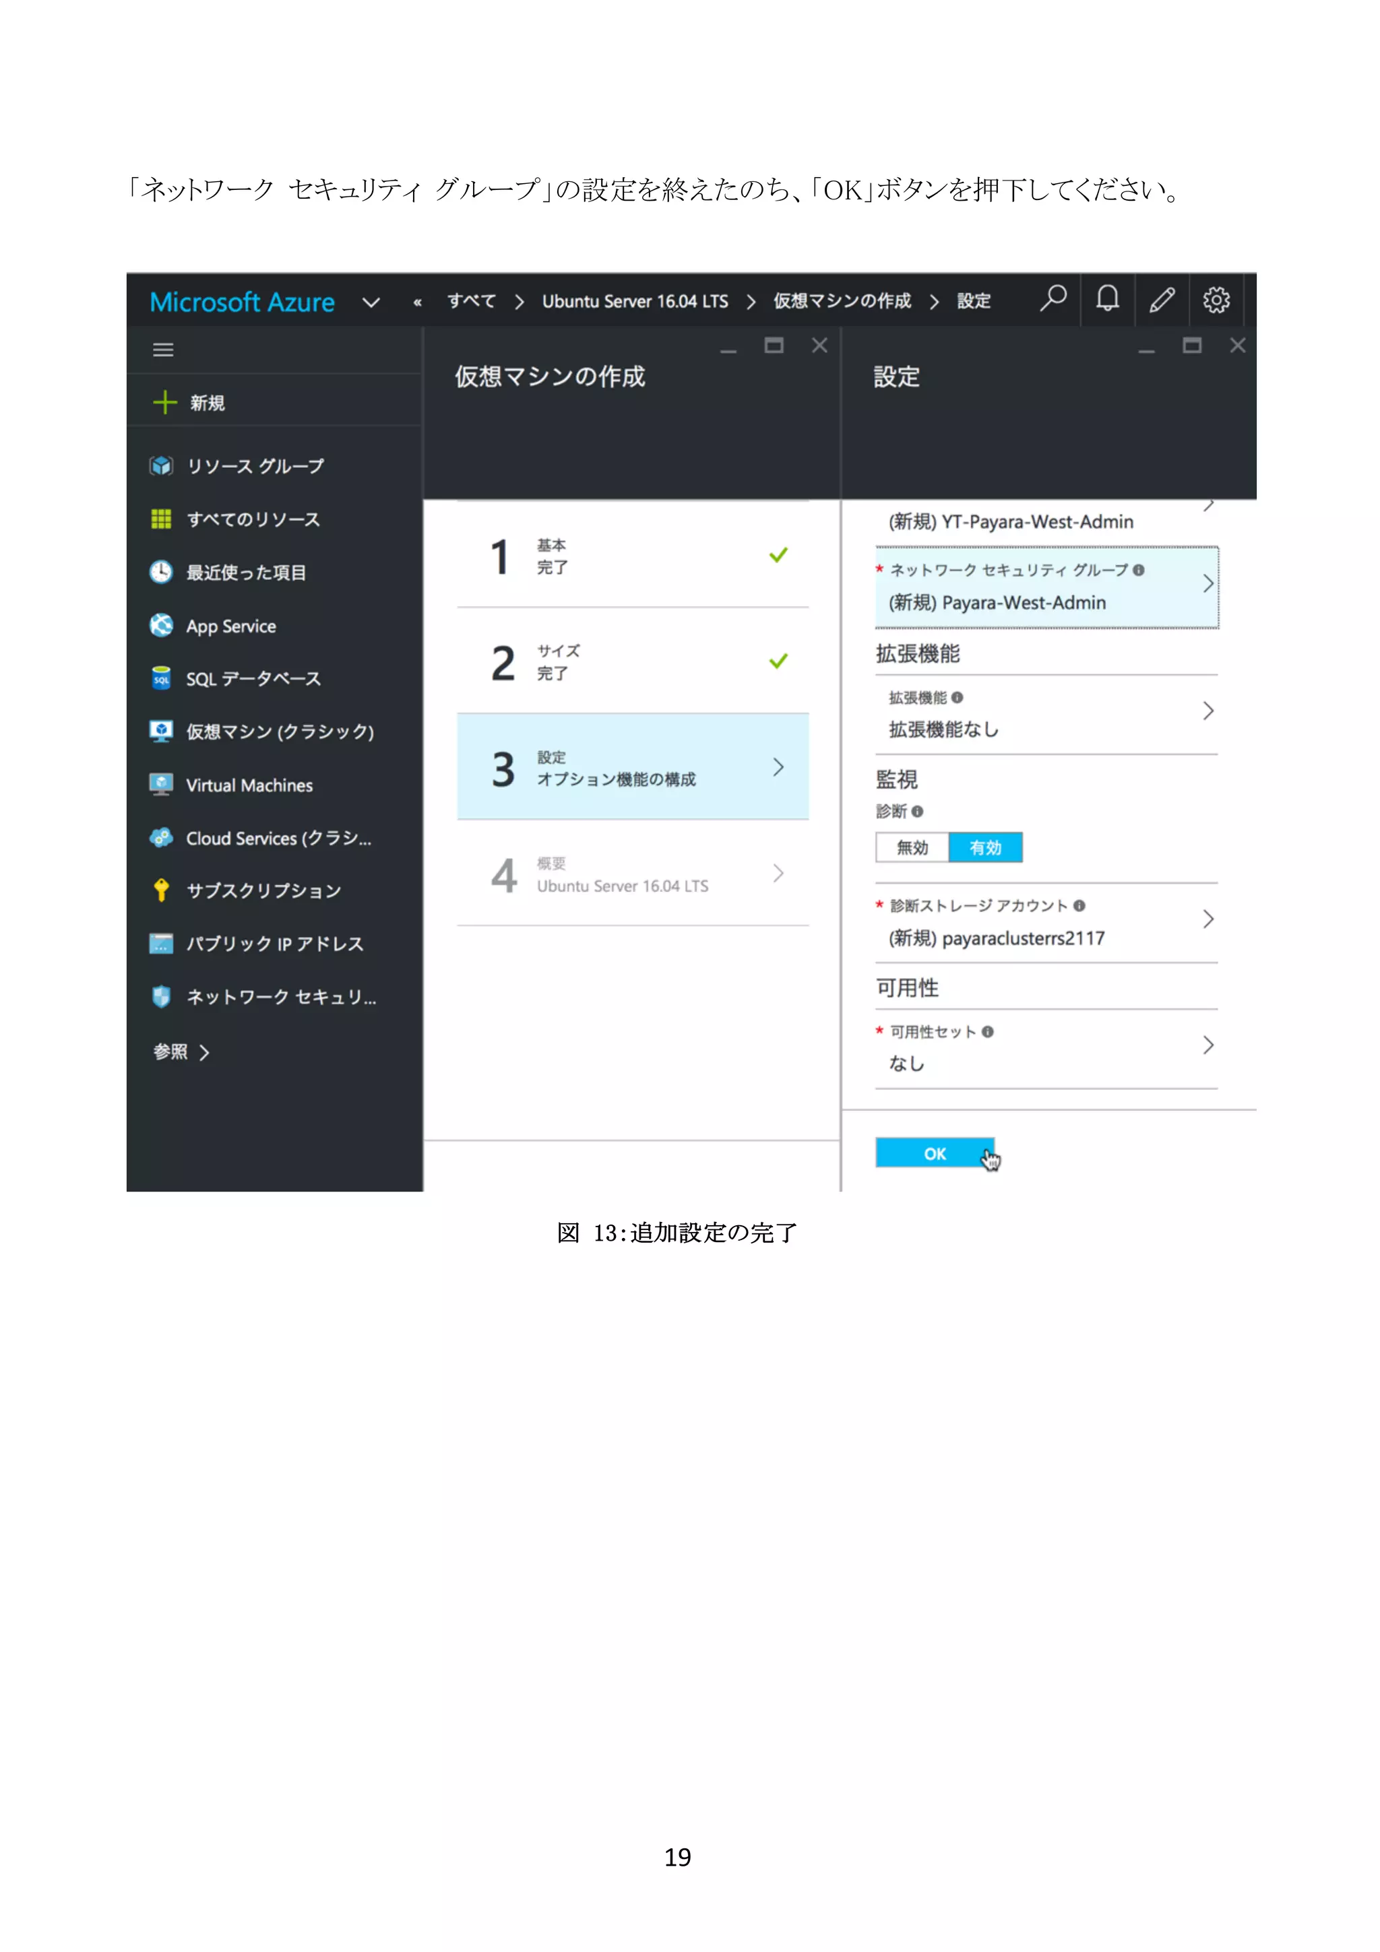Click the pencil edit dashboard icon

[x=1162, y=299]
